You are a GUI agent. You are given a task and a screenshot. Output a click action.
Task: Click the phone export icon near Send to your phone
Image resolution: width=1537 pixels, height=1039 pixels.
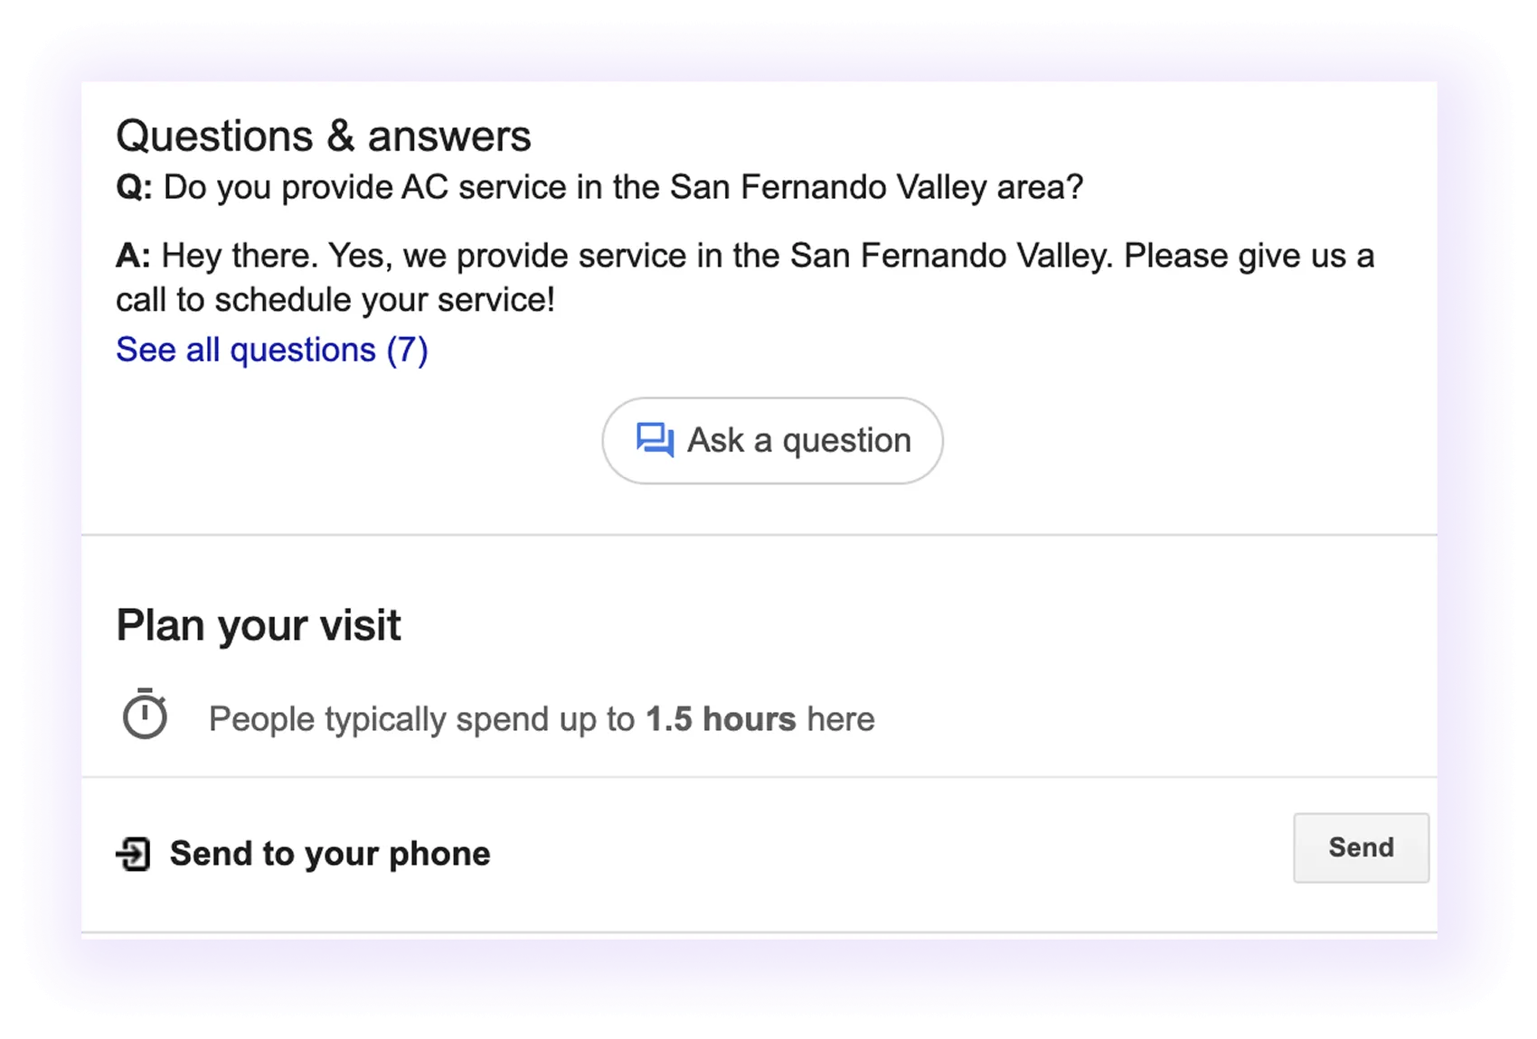[134, 851]
